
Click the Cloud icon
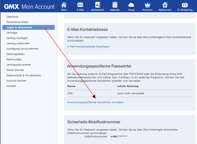click(131, 5)
